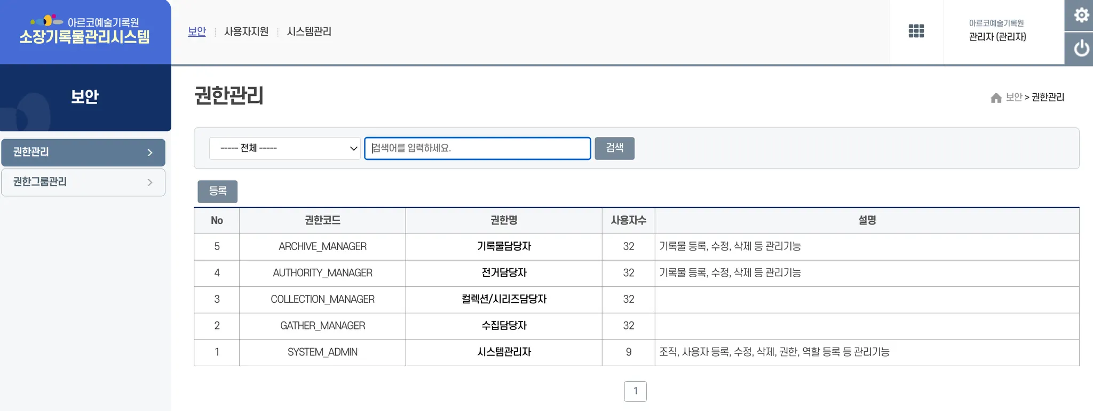
Task: Click the home breadcrumb icon
Action: pyautogui.click(x=995, y=98)
